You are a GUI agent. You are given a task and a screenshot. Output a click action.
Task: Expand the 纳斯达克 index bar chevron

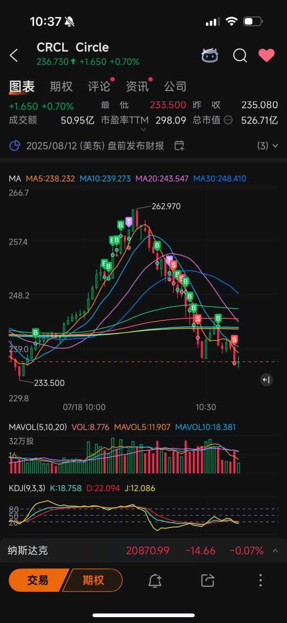(275, 551)
